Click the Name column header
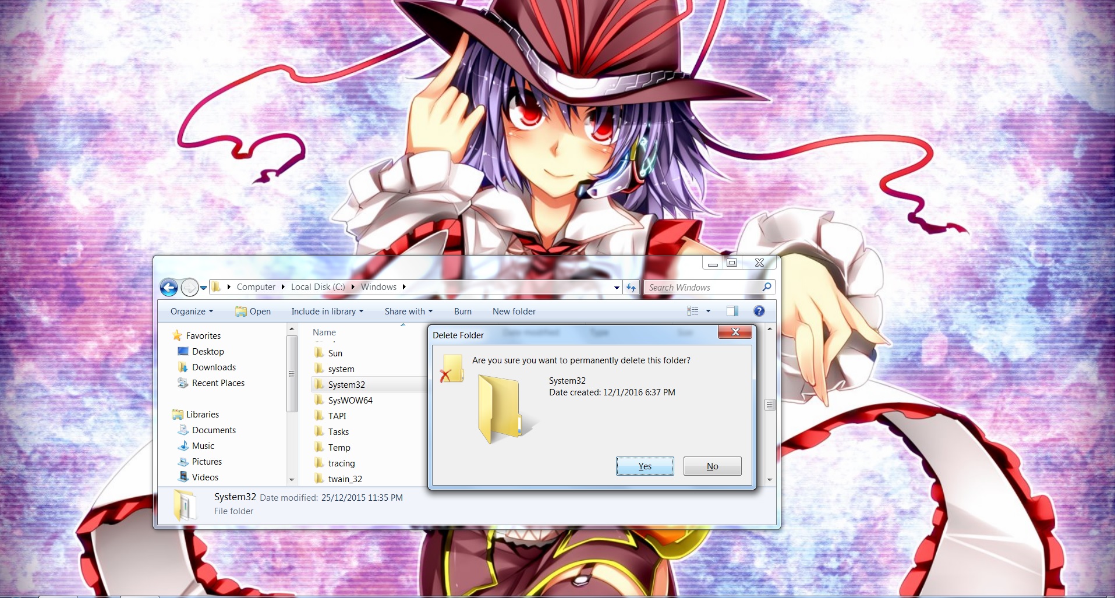1115x598 pixels. click(x=324, y=332)
